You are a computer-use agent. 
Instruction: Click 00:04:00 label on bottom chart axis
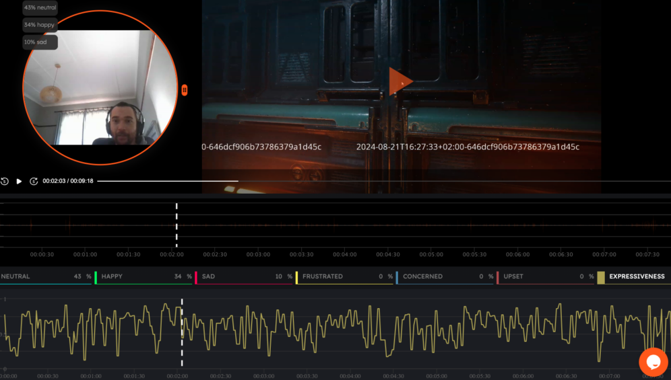[350, 376]
